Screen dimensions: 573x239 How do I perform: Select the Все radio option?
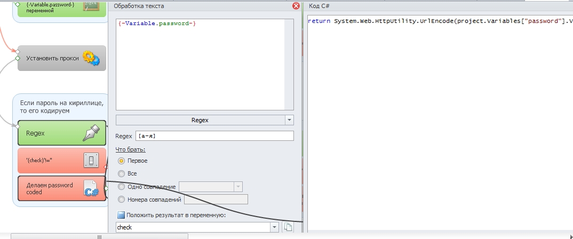point(121,173)
